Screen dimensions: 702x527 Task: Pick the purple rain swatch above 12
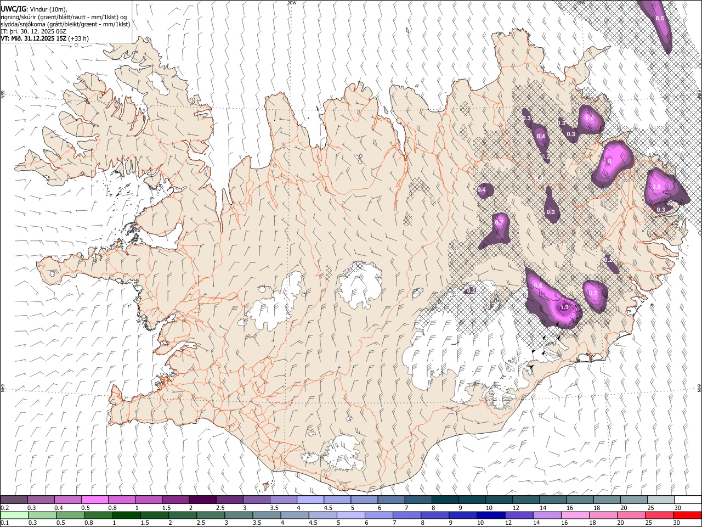pyautogui.click(x=518, y=515)
